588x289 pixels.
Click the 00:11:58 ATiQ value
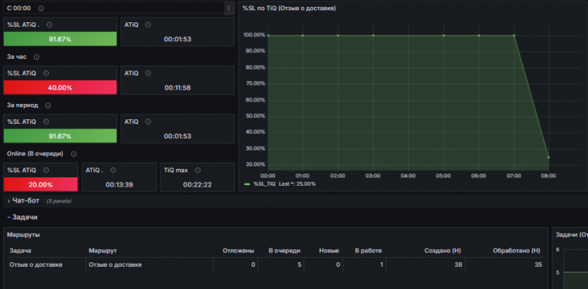click(178, 88)
